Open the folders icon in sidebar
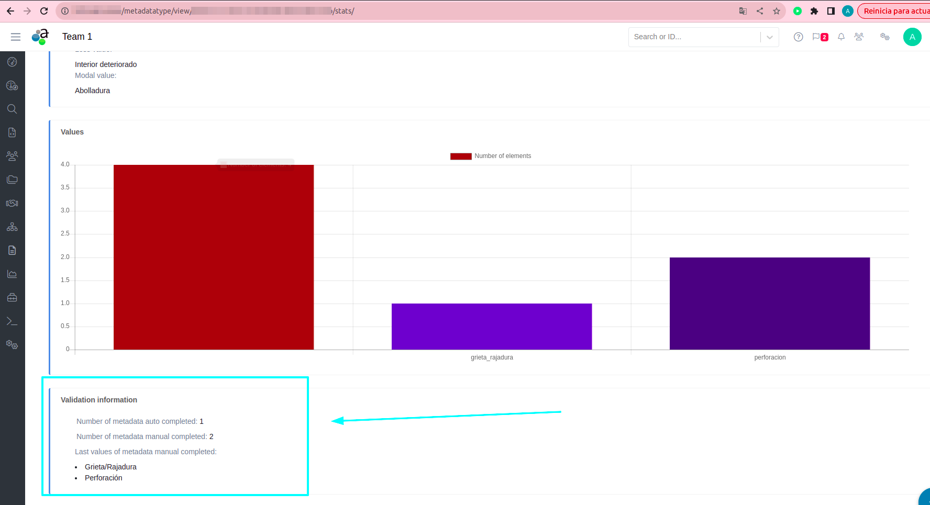Image resolution: width=930 pixels, height=505 pixels. tap(12, 179)
